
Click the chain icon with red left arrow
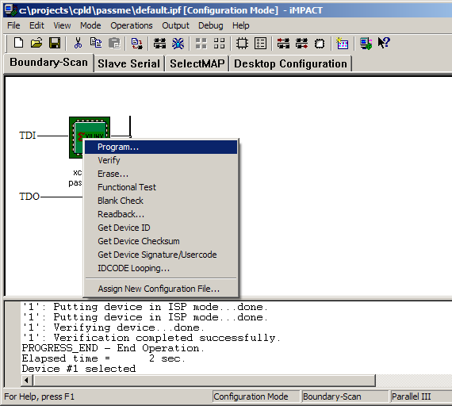pos(283,44)
